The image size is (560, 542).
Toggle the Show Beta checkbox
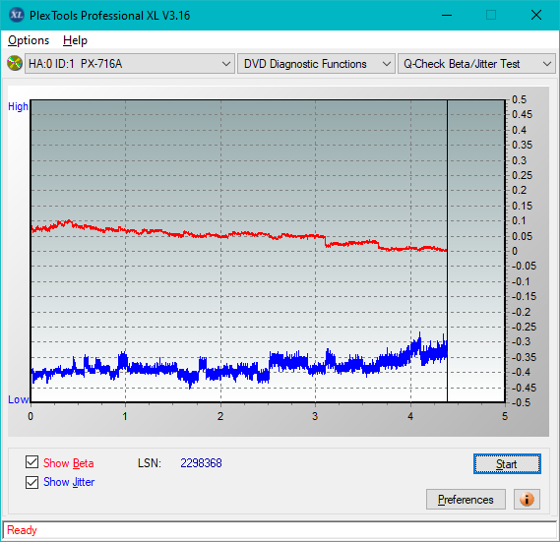(x=31, y=462)
